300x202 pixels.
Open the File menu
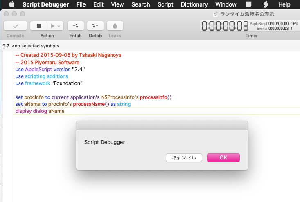tap(81, 4)
